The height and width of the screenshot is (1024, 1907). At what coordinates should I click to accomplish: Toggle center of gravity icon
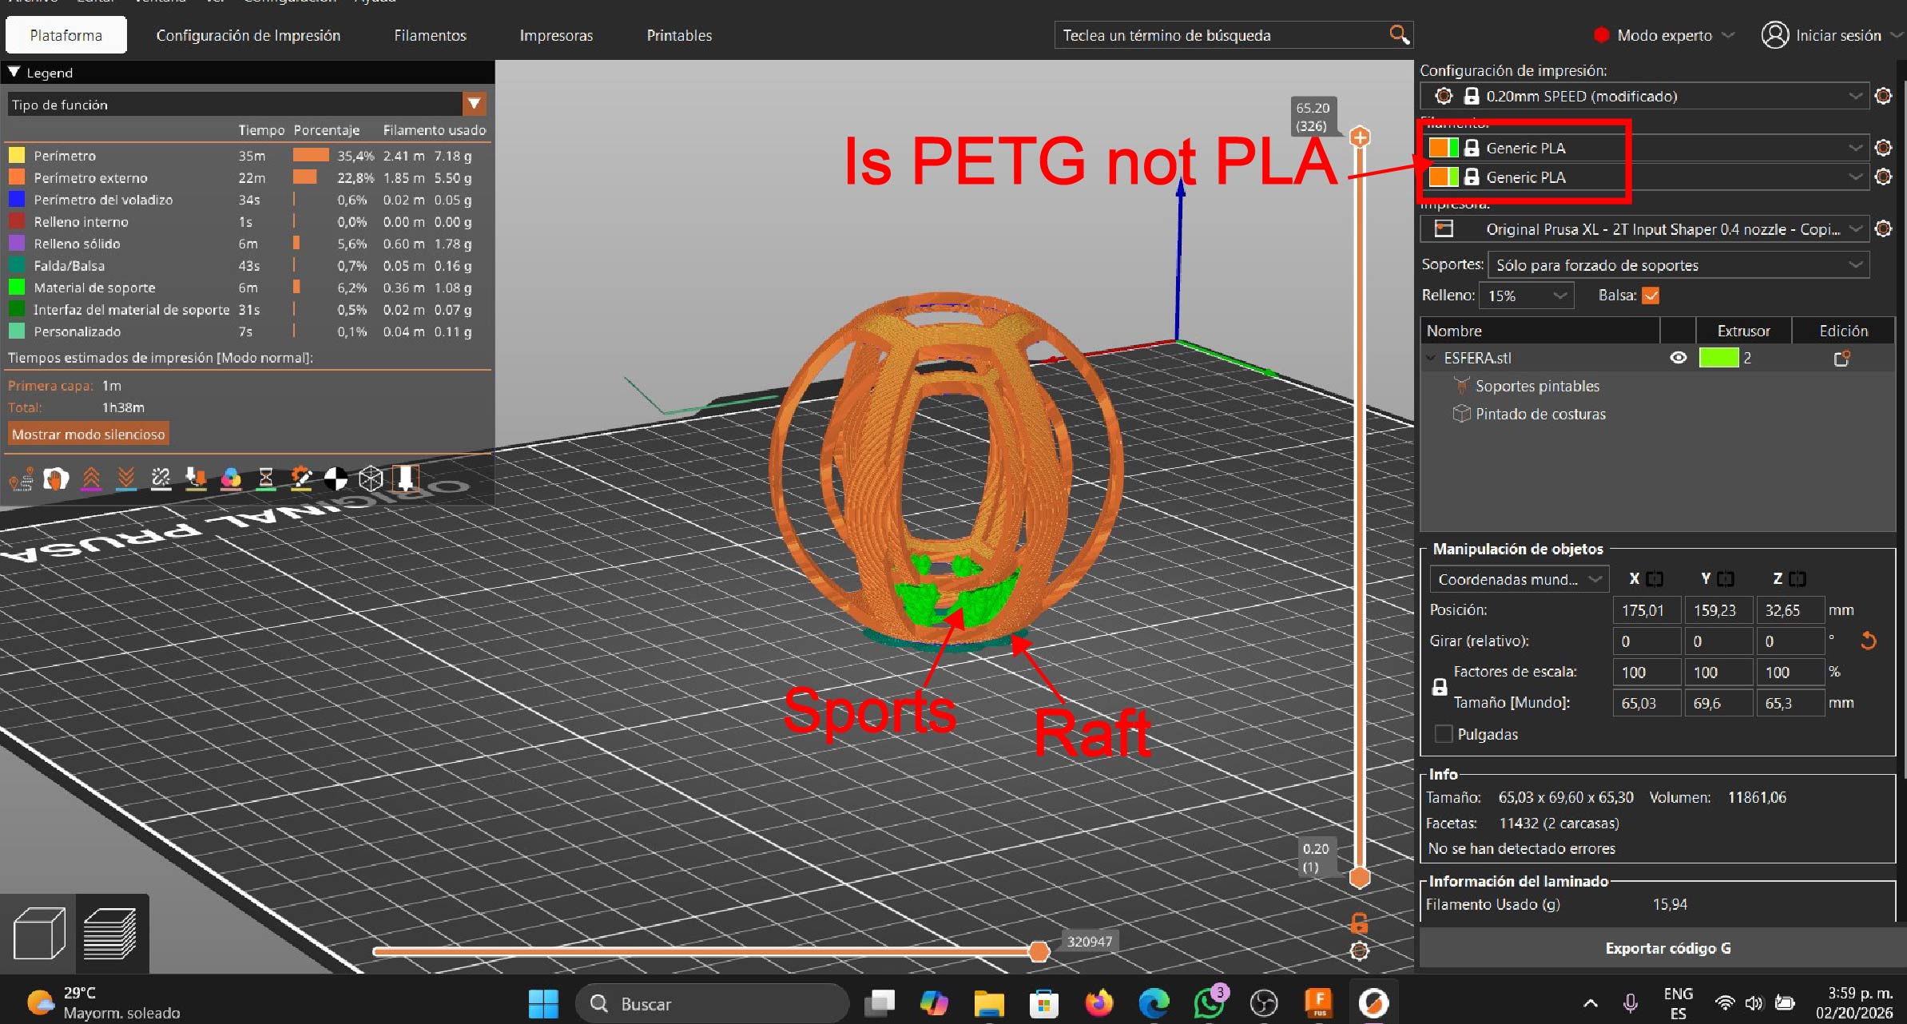point(336,478)
